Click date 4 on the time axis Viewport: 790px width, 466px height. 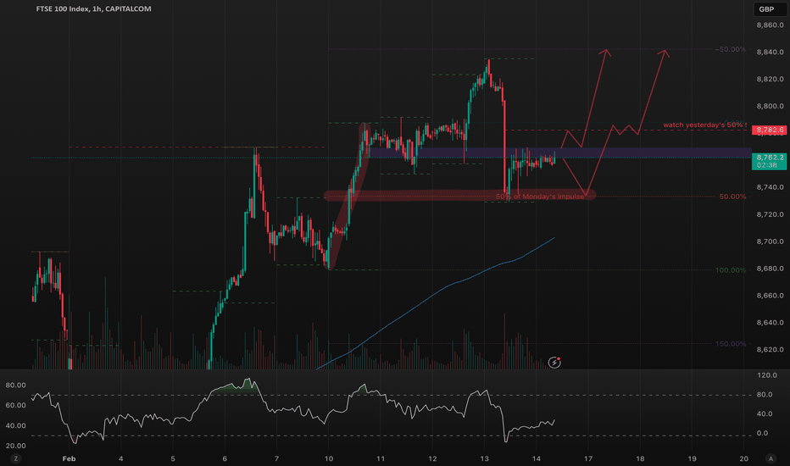tap(121, 458)
